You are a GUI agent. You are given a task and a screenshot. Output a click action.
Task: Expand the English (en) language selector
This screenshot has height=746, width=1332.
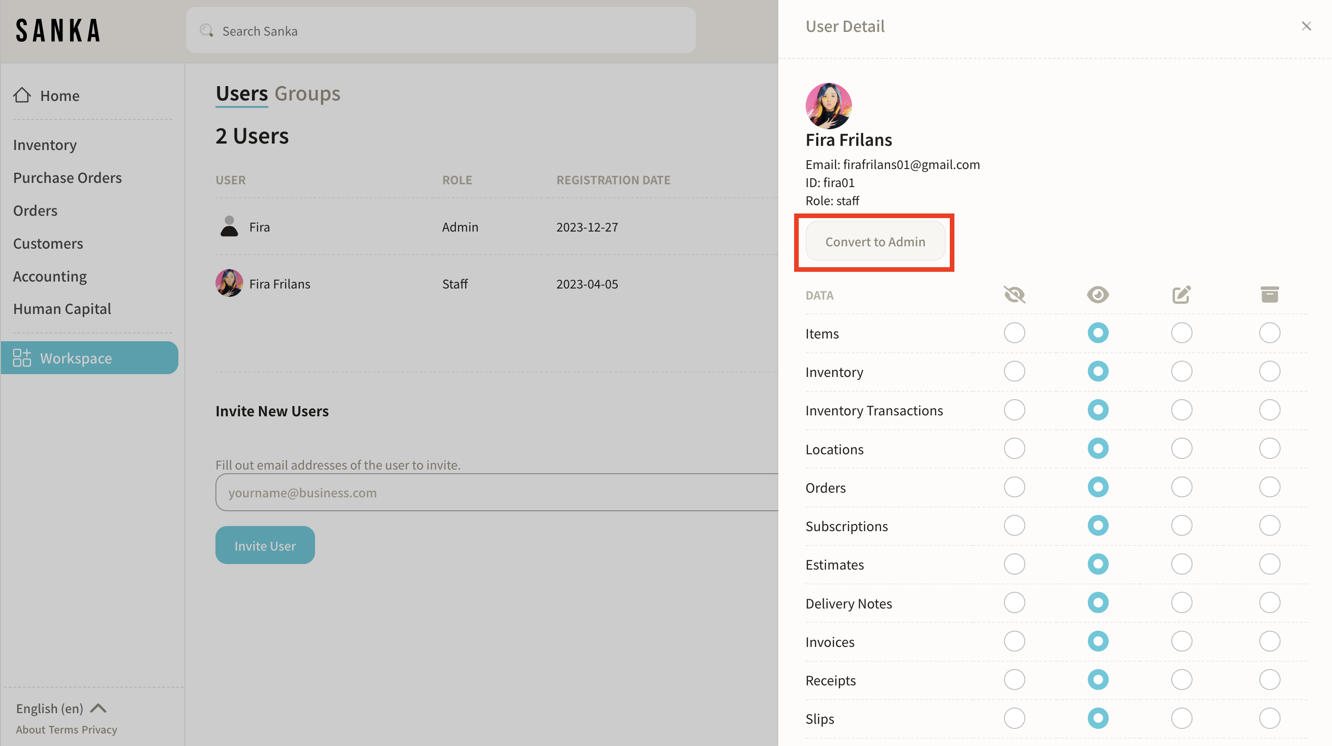[61, 708]
